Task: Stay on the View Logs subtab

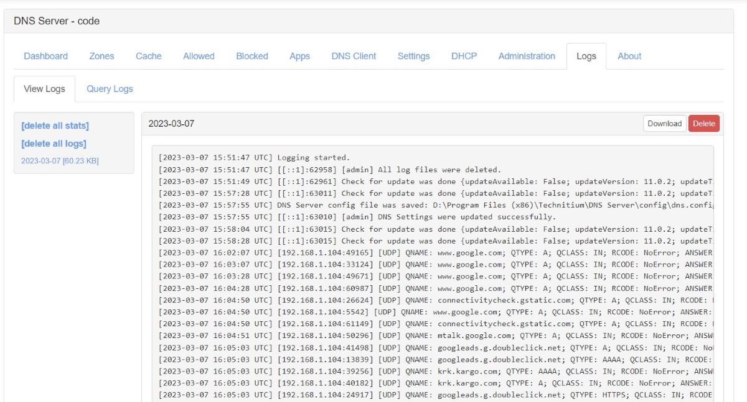Action: (x=44, y=89)
